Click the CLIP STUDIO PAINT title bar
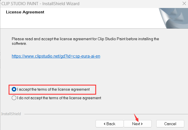 (x=40, y=4)
